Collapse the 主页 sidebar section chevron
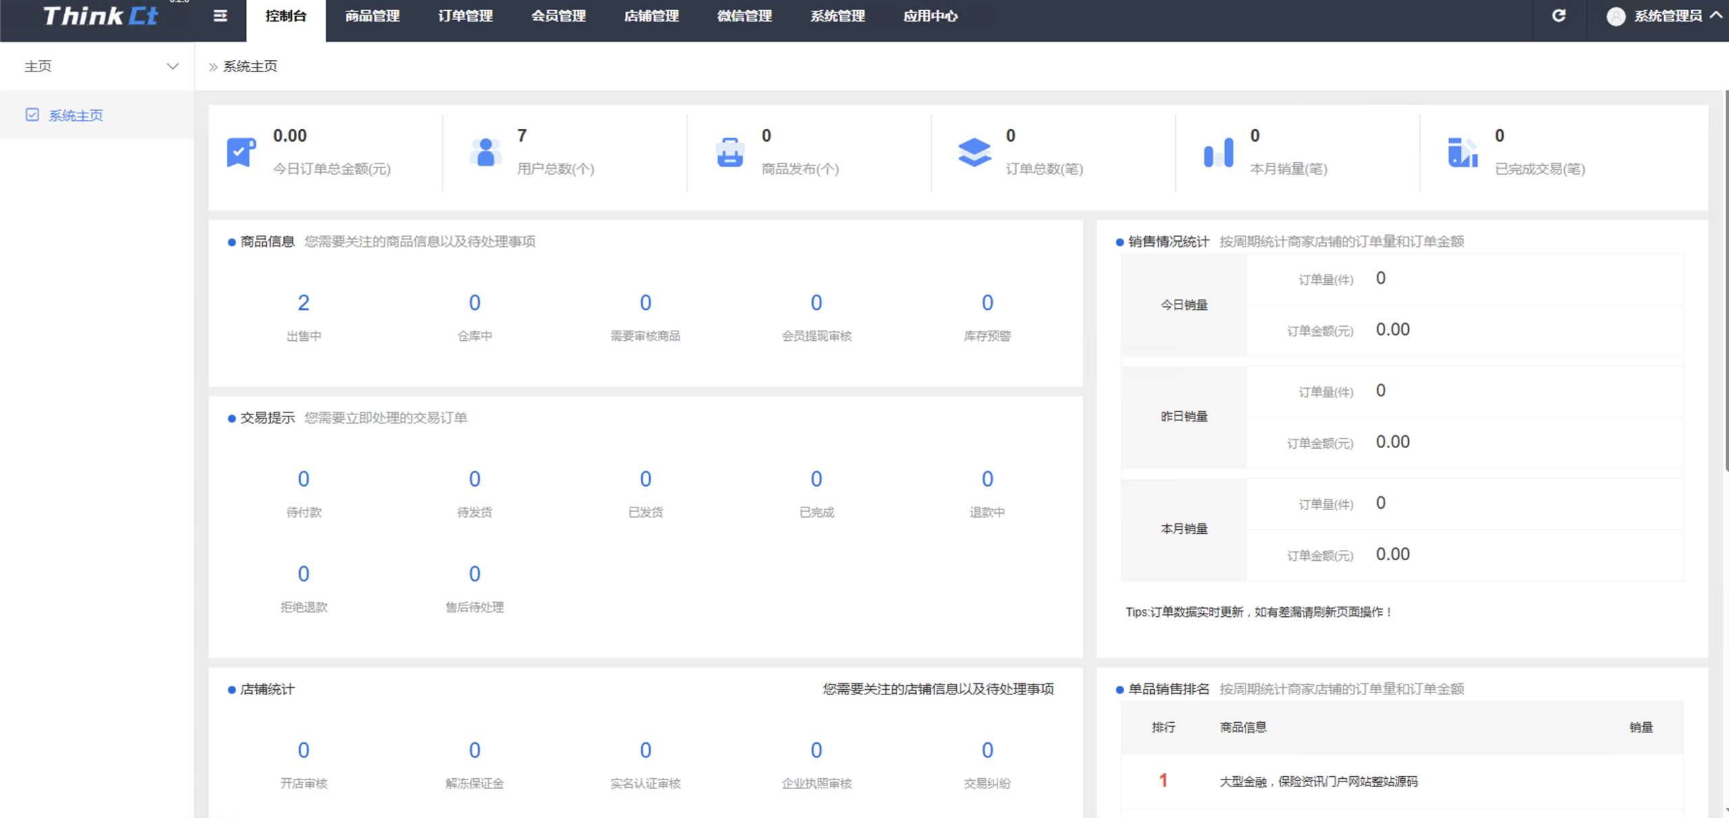The height and width of the screenshot is (818, 1729). [x=172, y=66]
